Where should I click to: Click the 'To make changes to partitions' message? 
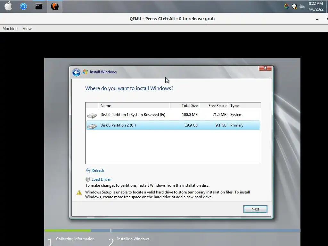point(147,185)
